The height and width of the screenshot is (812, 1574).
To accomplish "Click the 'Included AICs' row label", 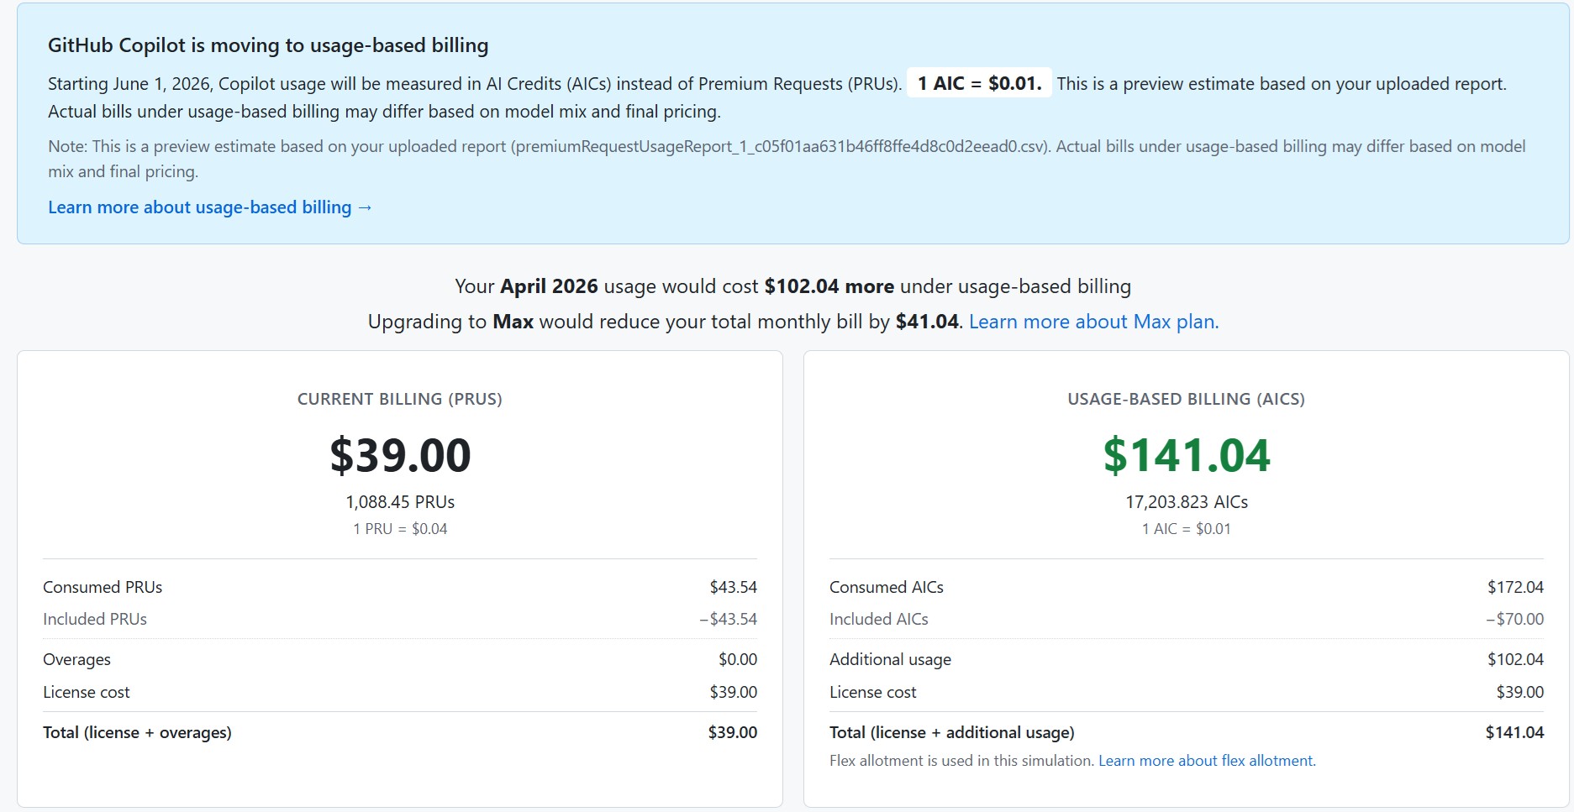I will (x=879, y=619).
